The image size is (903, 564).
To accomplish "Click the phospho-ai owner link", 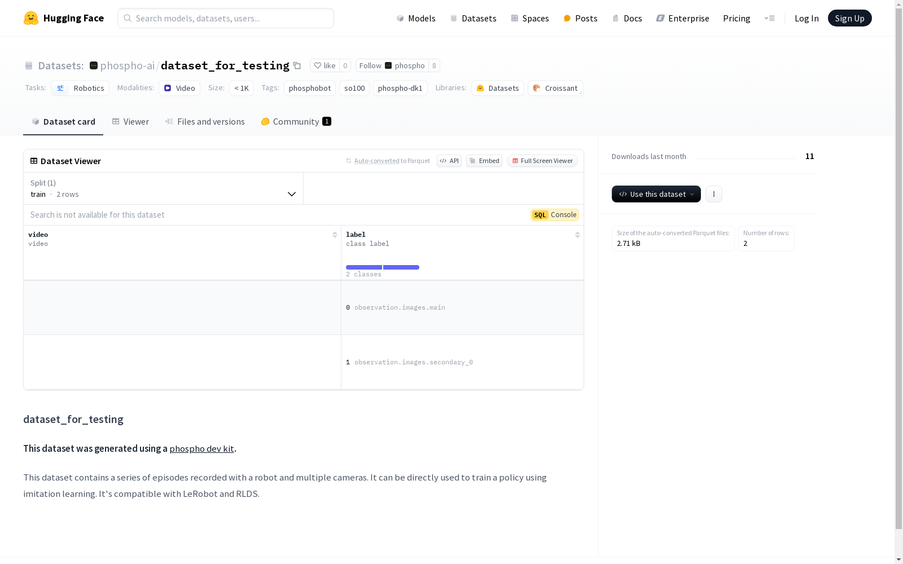I will [127, 65].
